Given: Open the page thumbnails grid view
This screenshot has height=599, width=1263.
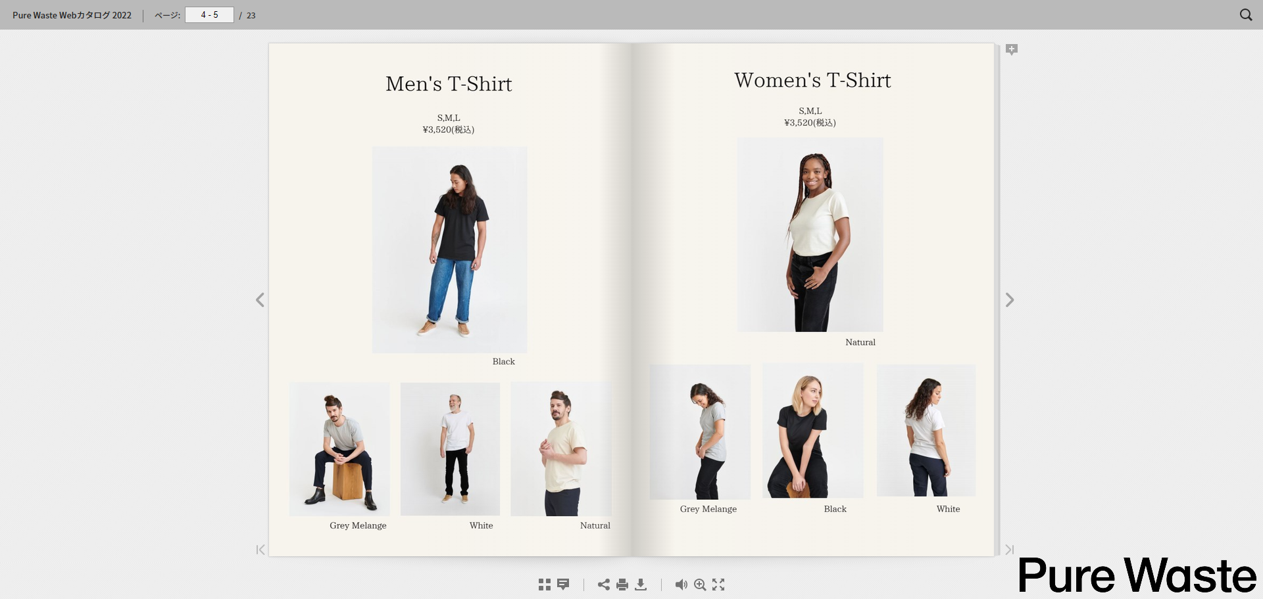Looking at the screenshot, I should (x=544, y=585).
